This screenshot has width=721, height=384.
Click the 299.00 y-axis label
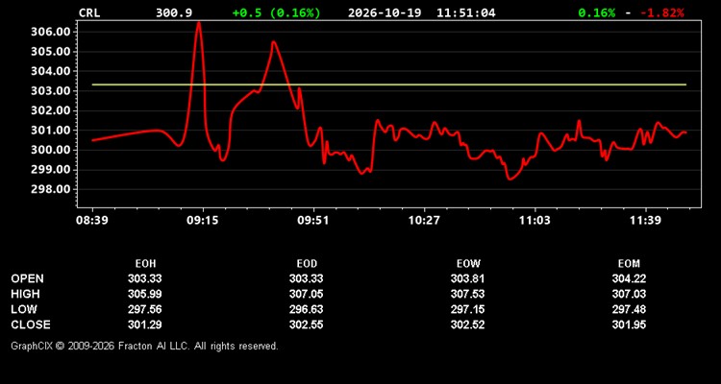click(50, 170)
